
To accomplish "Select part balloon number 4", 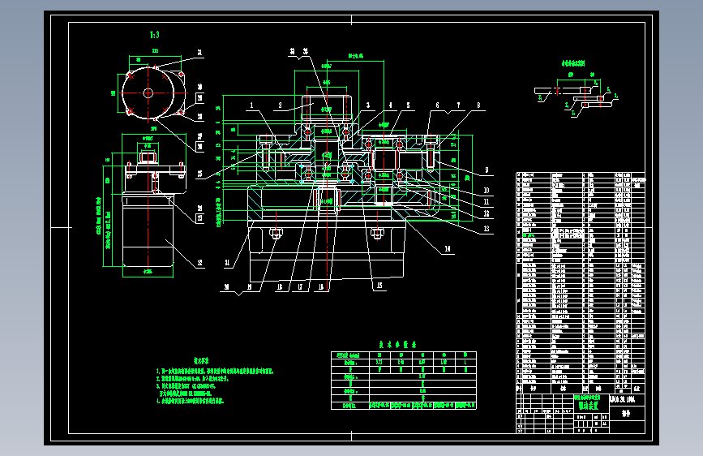I will pyautogui.click(x=390, y=105).
